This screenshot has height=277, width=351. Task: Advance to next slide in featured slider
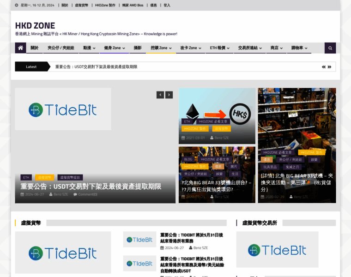[x=169, y=95]
